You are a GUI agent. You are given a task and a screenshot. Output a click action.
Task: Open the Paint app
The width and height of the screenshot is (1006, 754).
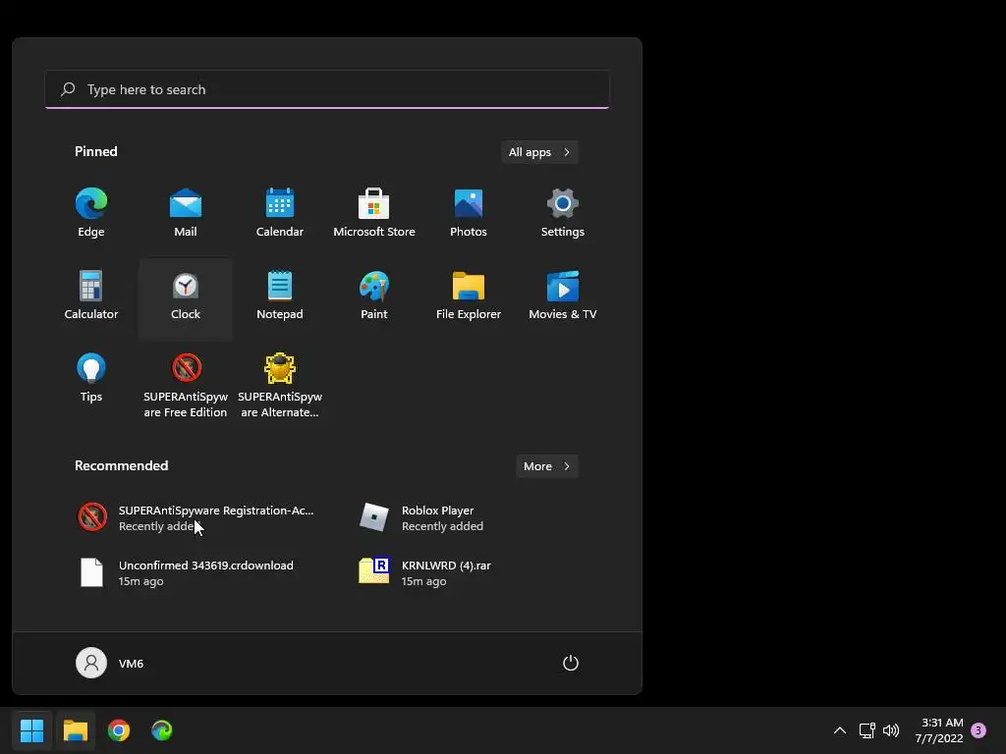(374, 296)
